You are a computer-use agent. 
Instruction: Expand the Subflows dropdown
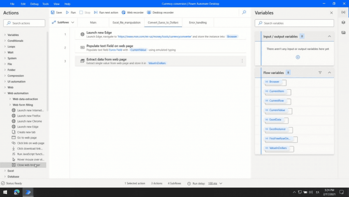(63, 23)
